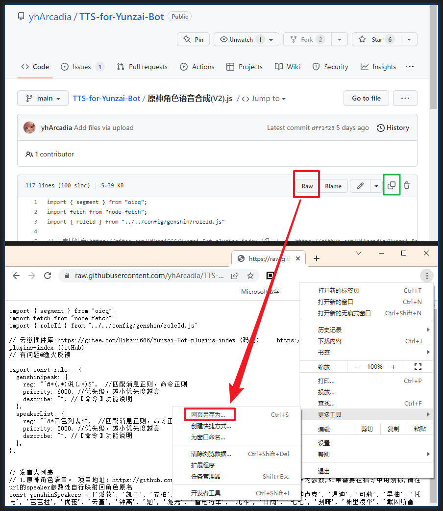The height and width of the screenshot is (511, 443).
Task: Click the pencil edit file icon
Action: [360, 186]
